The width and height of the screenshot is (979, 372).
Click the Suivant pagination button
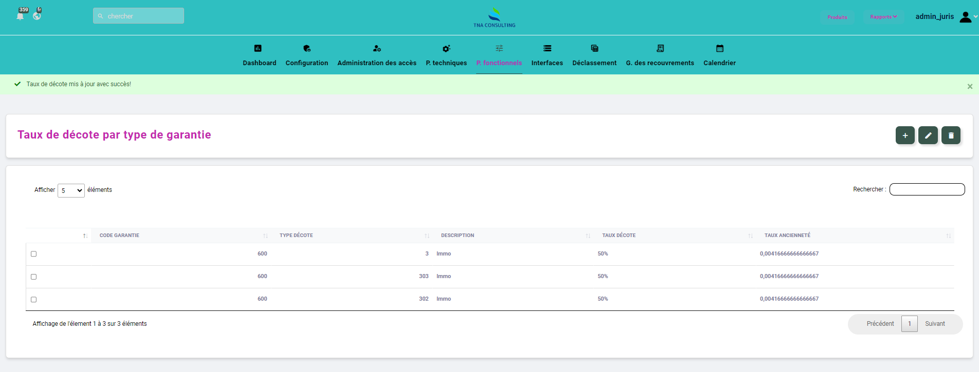pyautogui.click(x=934, y=324)
